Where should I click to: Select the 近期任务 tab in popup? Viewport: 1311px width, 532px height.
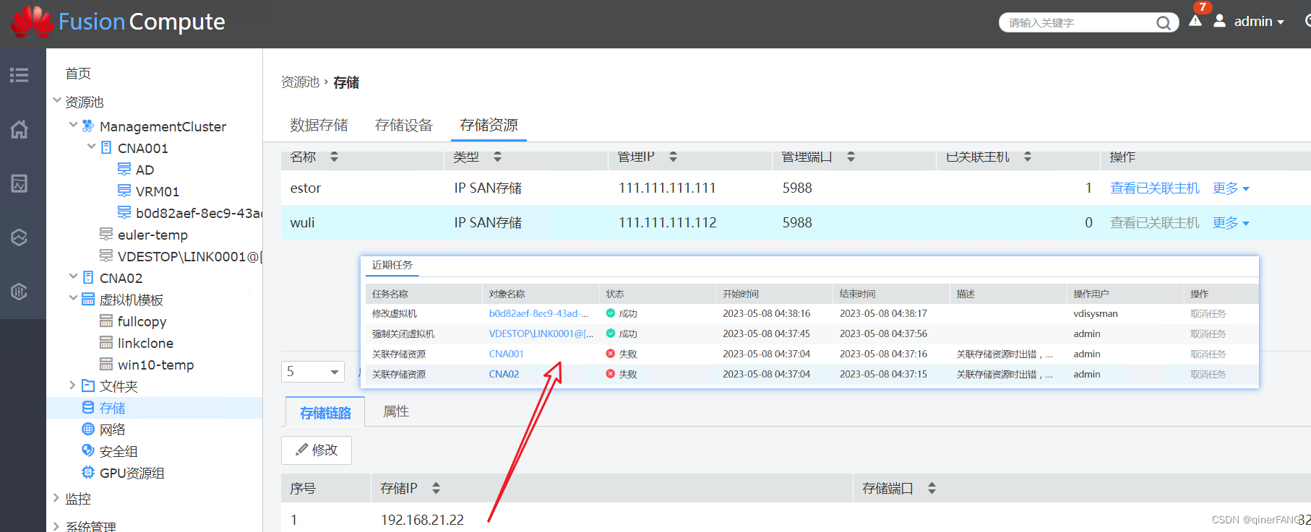[392, 265]
